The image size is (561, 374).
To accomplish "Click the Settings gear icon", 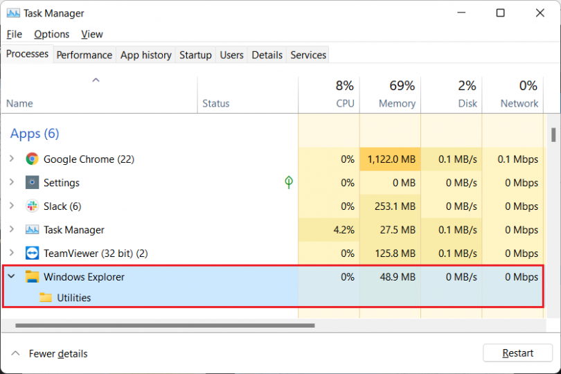I will click(32, 183).
